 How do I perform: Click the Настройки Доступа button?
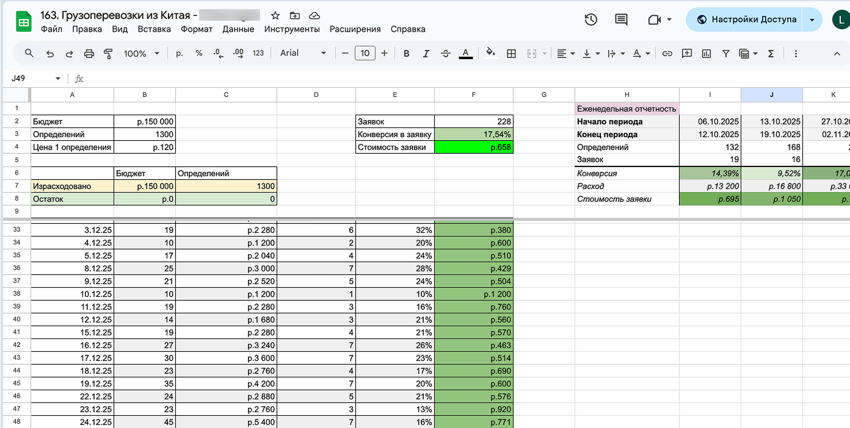(746, 20)
